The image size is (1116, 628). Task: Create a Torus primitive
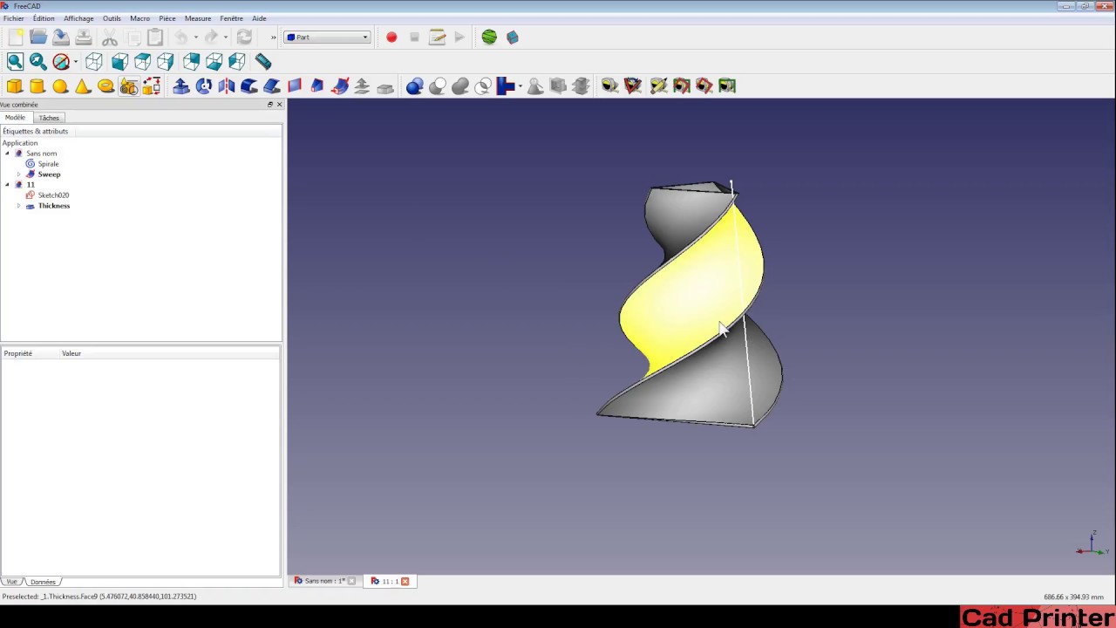tap(105, 85)
